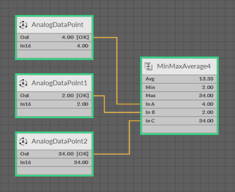Select the AnalogDataPoint title header
Screen dimensions: 235x192
(57, 25)
